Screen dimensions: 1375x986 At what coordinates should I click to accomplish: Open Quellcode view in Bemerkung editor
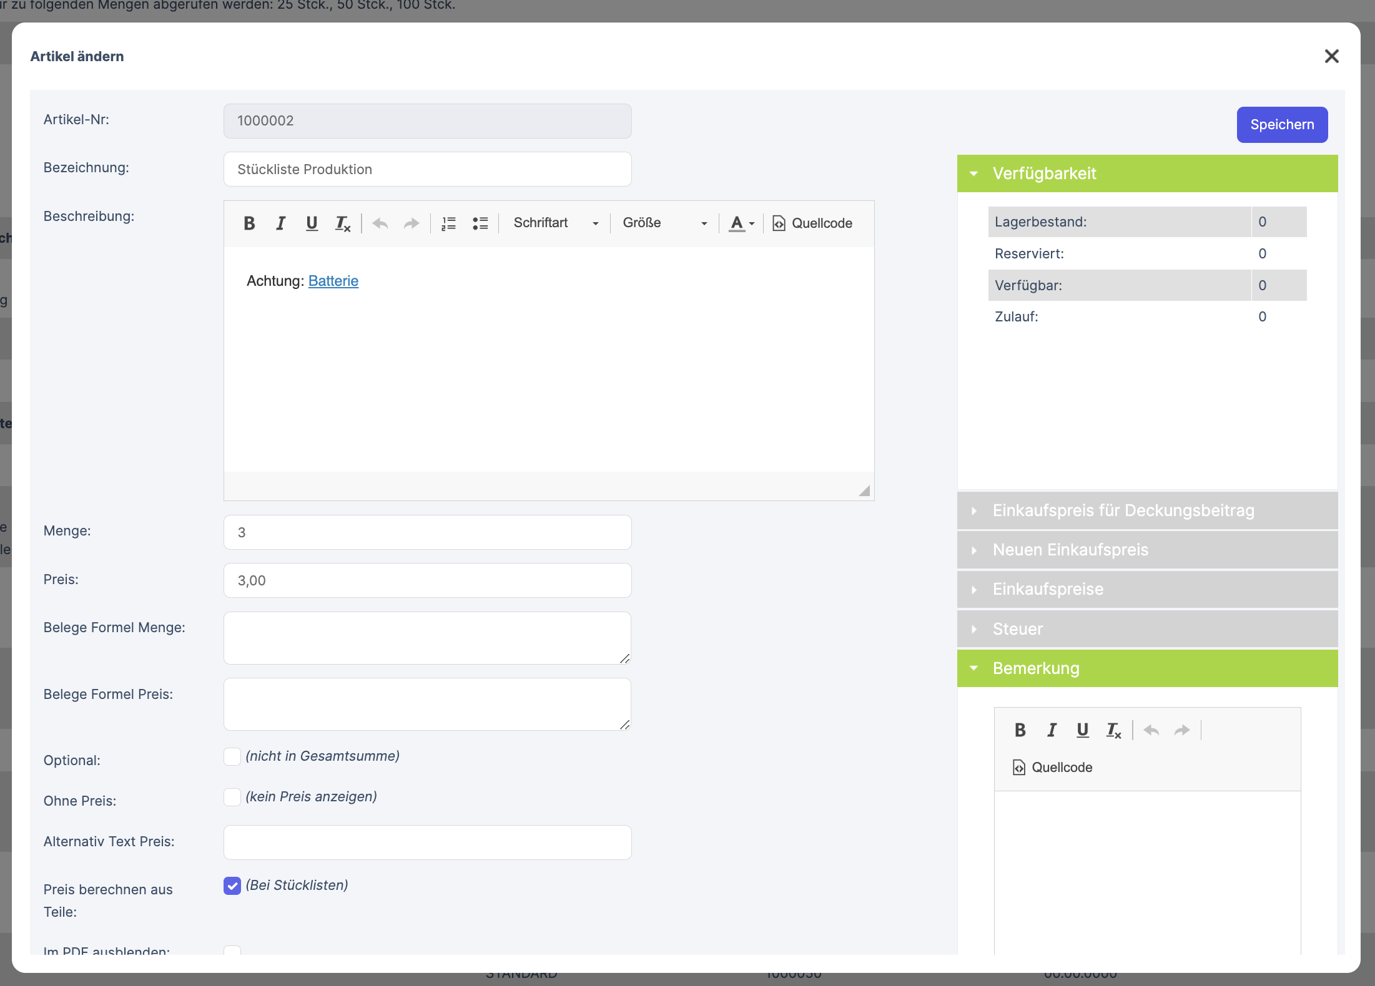pyautogui.click(x=1053, y=768)
